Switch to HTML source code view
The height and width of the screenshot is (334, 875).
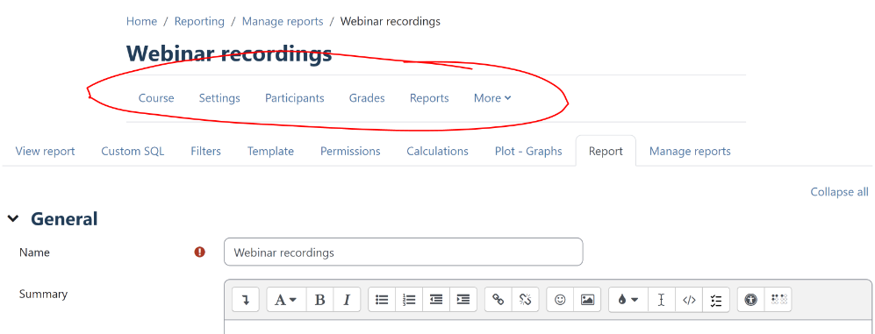[x=689, y=300]
